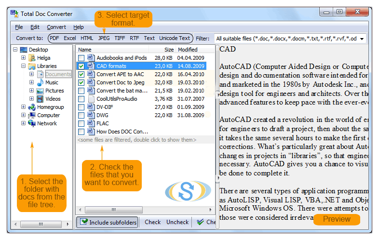The height and width of the screenshot is (240, 379).
Task: Click the Music note icon
Action: click(x=40, y=82)
